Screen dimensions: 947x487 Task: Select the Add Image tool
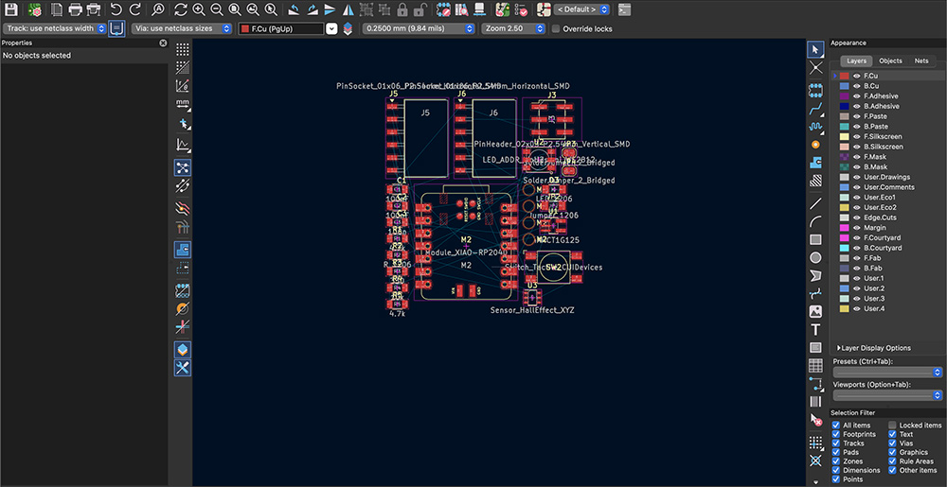(815, 312)
